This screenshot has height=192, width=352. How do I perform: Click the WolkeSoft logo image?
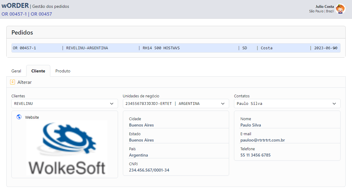pyautogui.click(x=67, y=148)
